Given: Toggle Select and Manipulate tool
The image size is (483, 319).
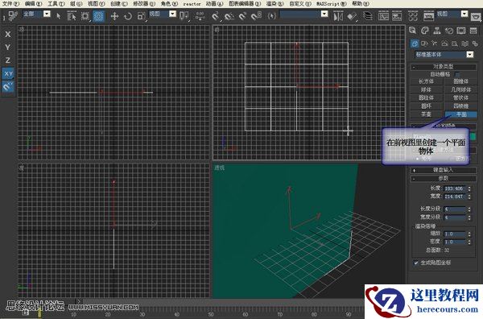Looking at the screenshot, I should coord(200,16).
